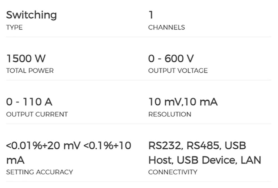Click the 1500 W power value

tap(26, 59)
